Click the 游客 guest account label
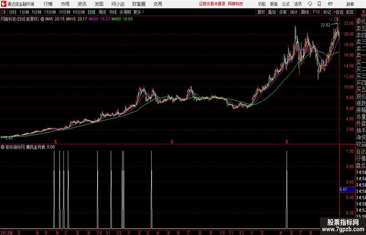366x235 pixels. tap(350, 4)
